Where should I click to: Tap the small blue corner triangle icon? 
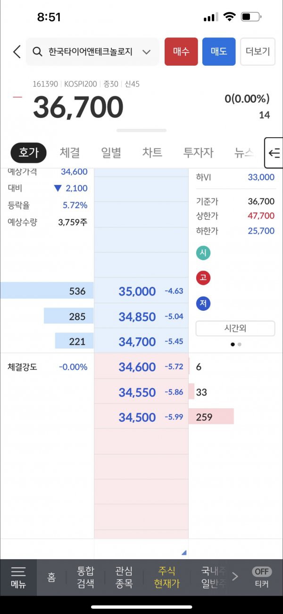click(184, 552)
